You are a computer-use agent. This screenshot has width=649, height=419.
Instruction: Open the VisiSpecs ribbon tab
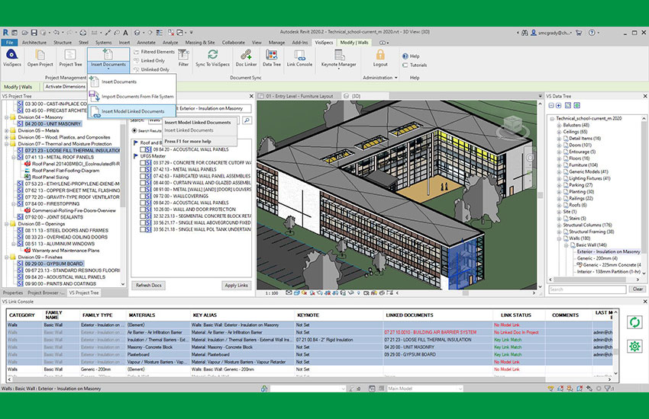tap(324, 43)
